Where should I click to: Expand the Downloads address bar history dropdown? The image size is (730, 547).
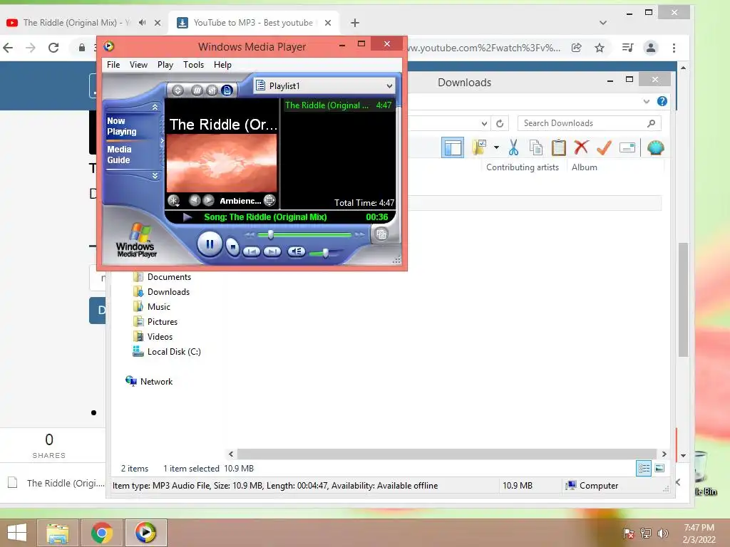click(484, 123)
